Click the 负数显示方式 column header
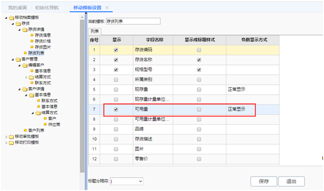This screenshot has width=324, height=191. [x=252, y=40]
